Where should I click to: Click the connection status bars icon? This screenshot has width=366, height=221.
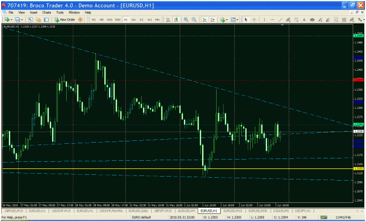[x=323, y=217]
